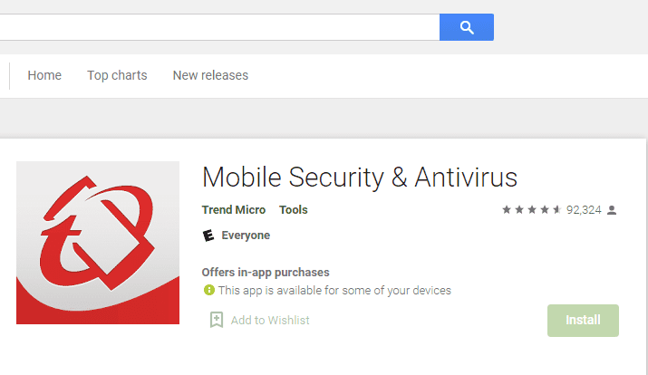This screenshot has width=648, height=375.
Task: Click the Trend Micro app logo image
Action: click(98, 243)
